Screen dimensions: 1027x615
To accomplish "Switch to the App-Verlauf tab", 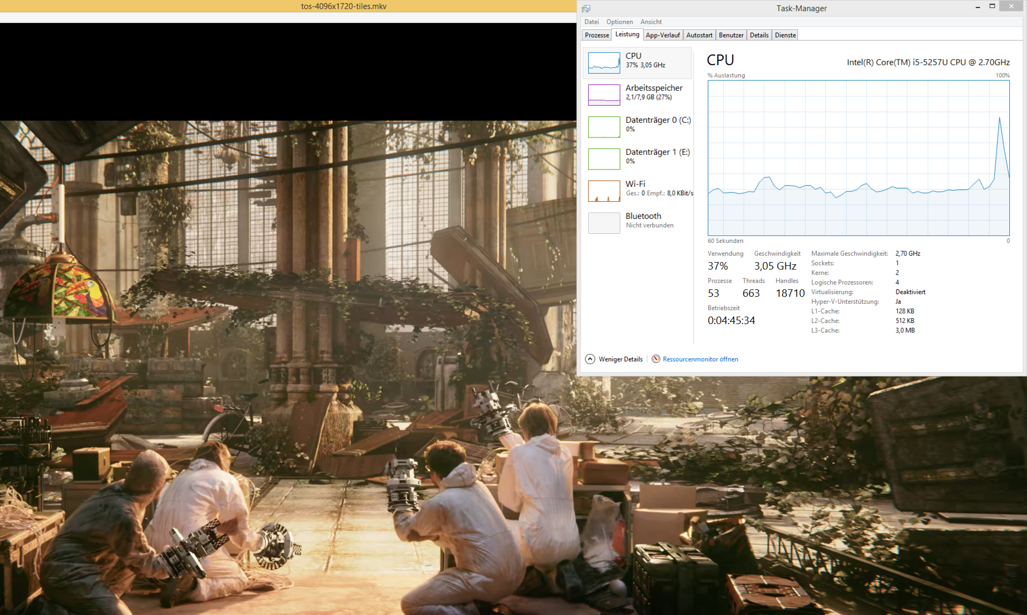I will coord(663,35).
